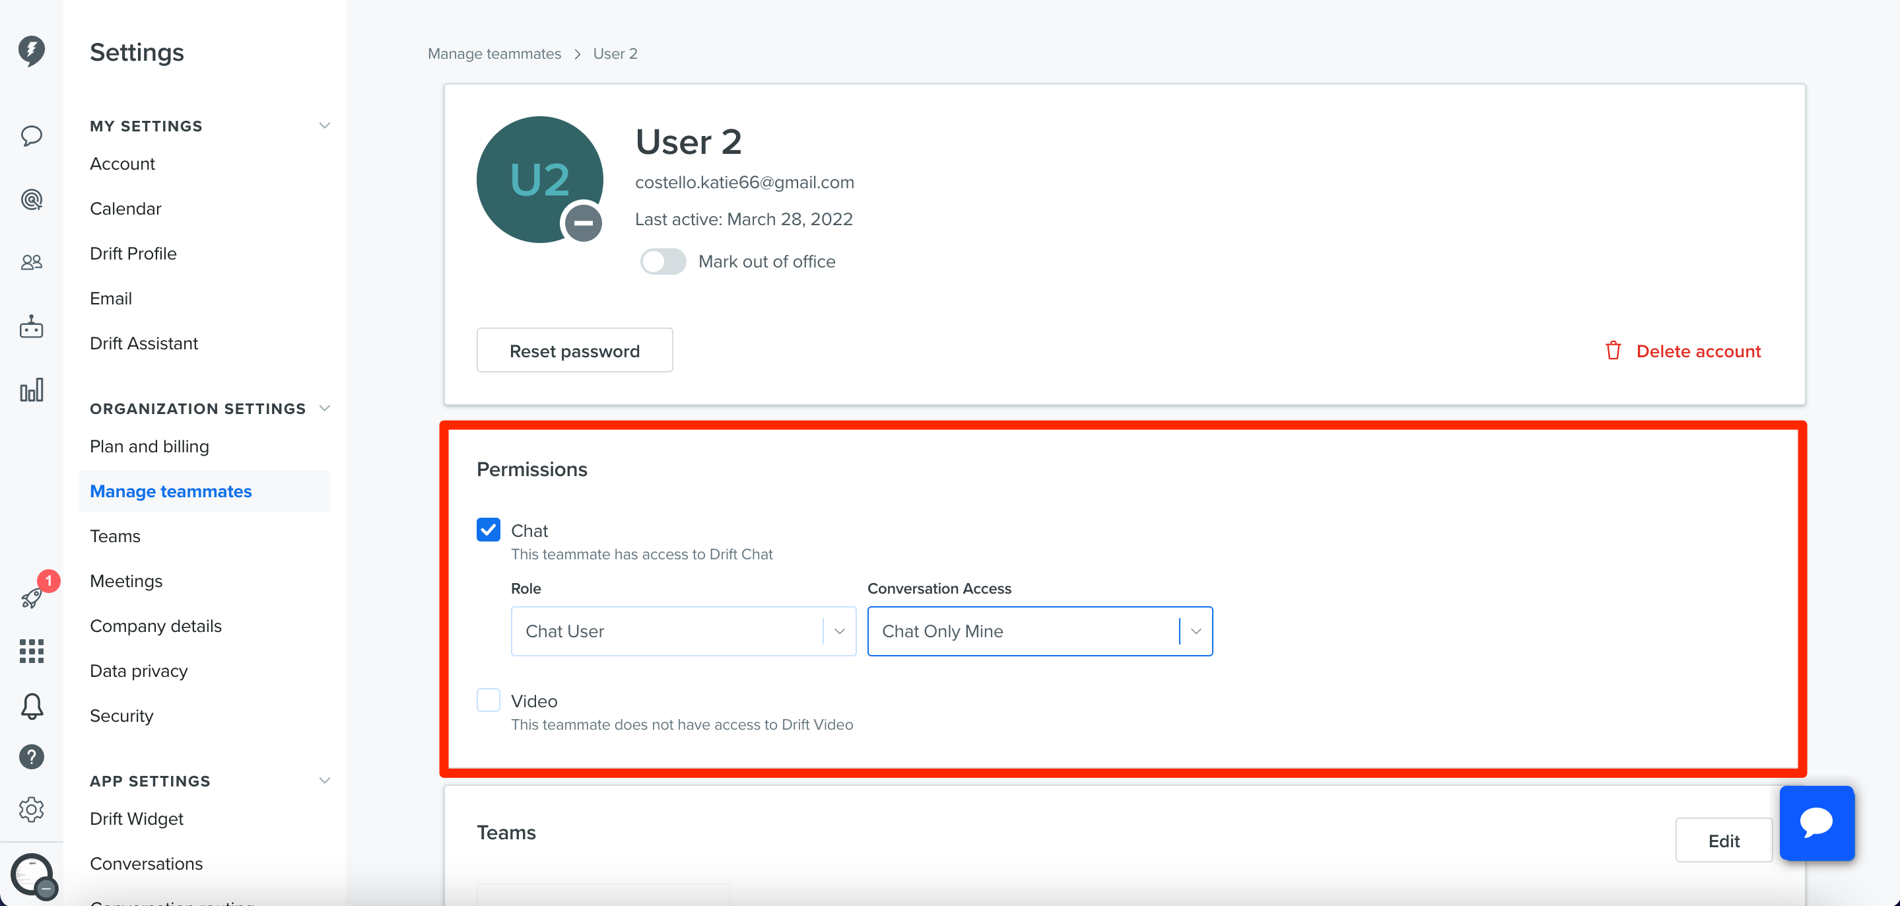
Task: Open the Conversations chat bubble icon
Action: coord(31,136)
